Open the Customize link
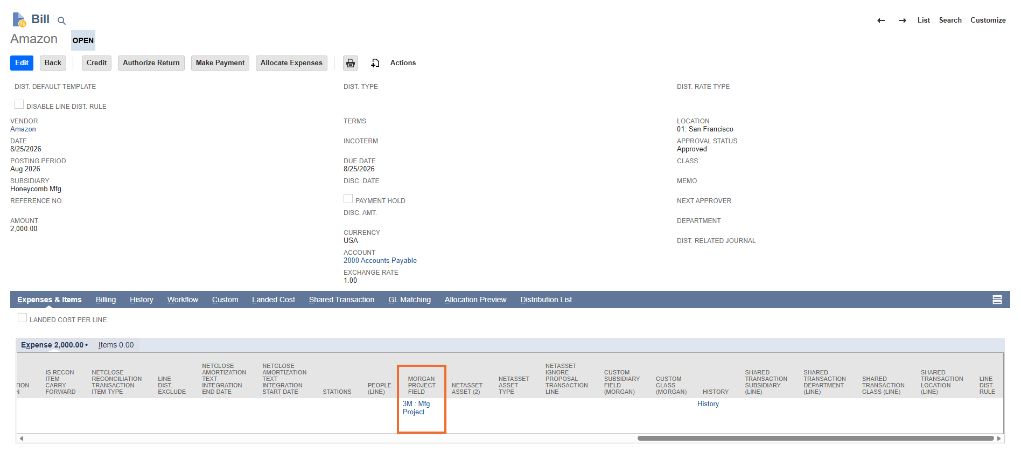 coord(988,20)
